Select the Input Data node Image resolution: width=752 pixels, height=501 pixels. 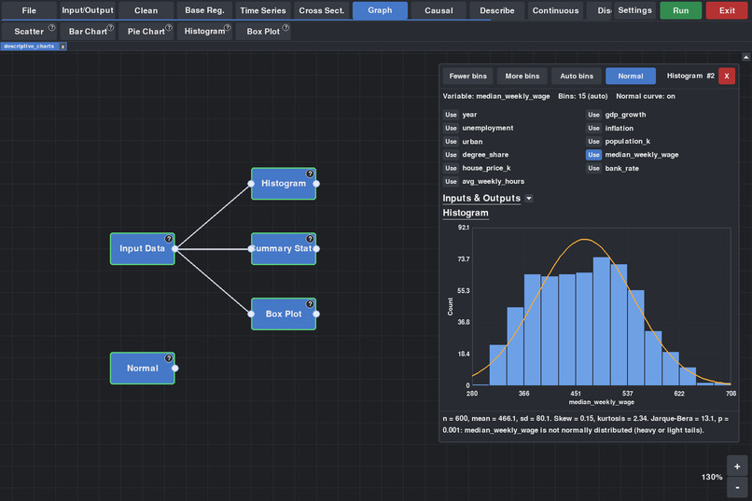[142, 248]
